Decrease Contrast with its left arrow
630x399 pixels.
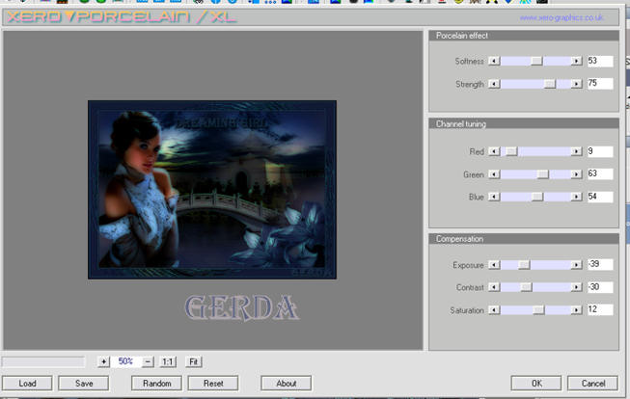(x=494, y=287)
